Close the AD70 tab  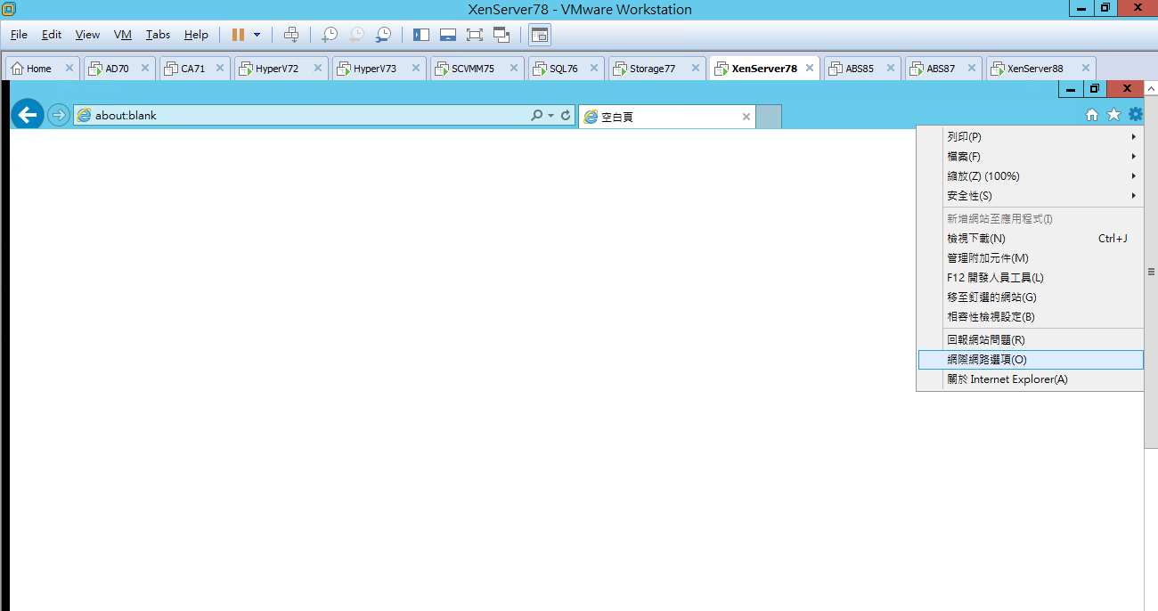pyautogui.click(x=145, y=69)
